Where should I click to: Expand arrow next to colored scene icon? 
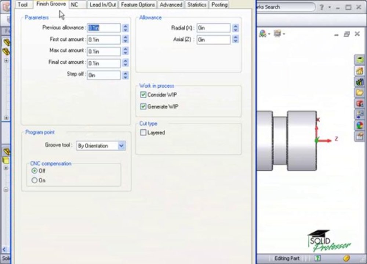click(269, 34)
